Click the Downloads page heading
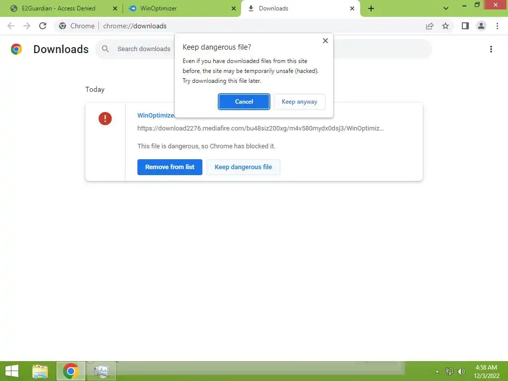This screenshot has height=381, width=508. [61, 49]
